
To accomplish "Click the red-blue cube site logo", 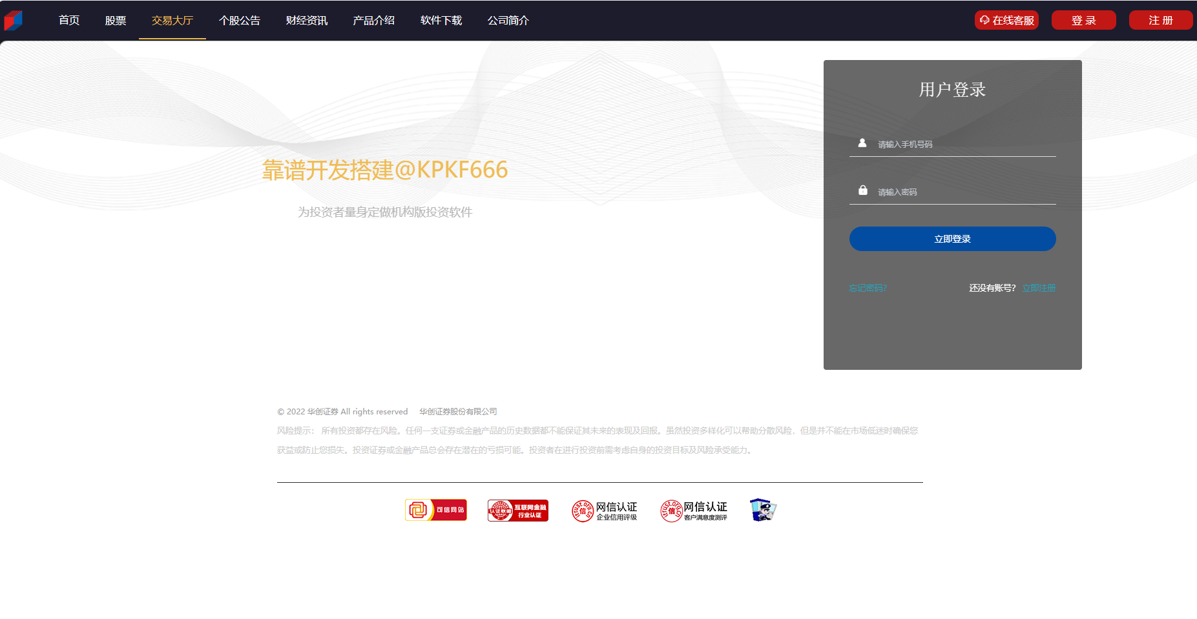I will click(14, 21).
